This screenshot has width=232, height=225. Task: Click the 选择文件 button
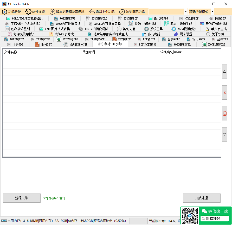point(22,198)
